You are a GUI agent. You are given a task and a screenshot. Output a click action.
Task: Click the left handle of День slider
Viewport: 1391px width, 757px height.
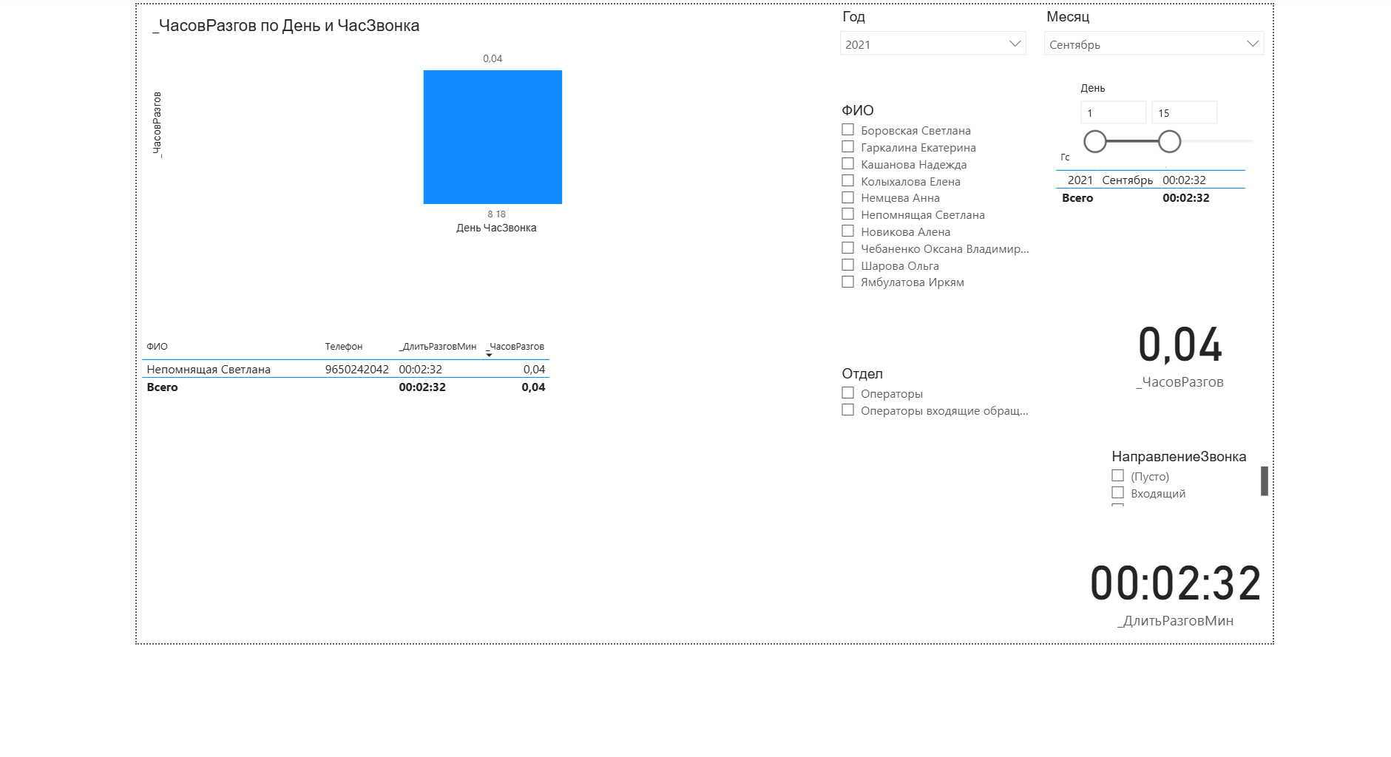point(1095,141)
